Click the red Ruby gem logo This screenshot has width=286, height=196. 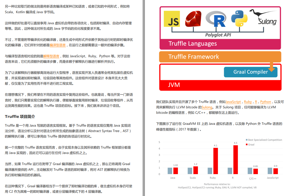point(193,19)
